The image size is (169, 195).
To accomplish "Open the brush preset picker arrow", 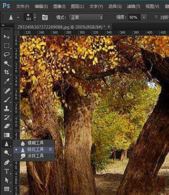I will (x=35, y=18).
